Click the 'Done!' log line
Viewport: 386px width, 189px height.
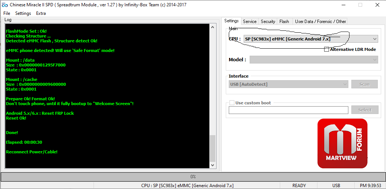click(12, 133)
